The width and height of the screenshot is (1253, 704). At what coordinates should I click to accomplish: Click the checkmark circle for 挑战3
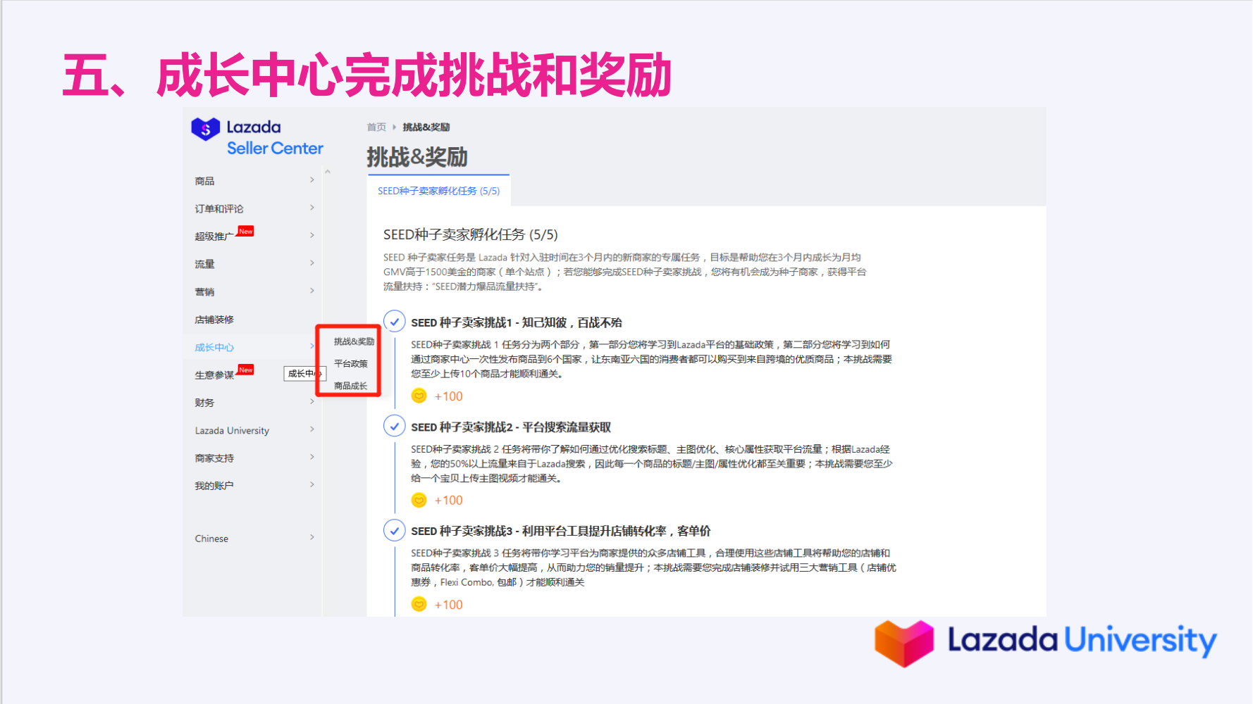(x=395, y=530)
